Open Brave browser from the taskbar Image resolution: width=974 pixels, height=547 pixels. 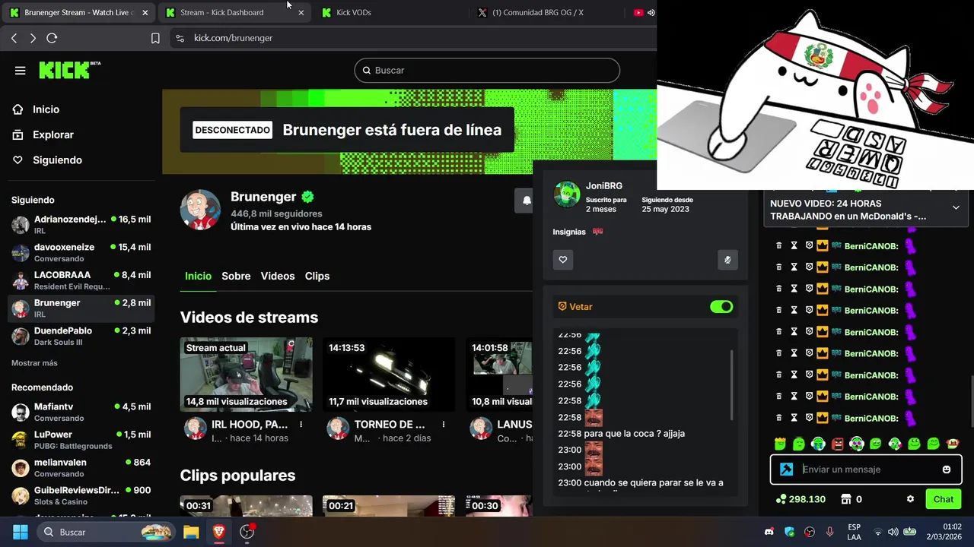tap(219, 532)
